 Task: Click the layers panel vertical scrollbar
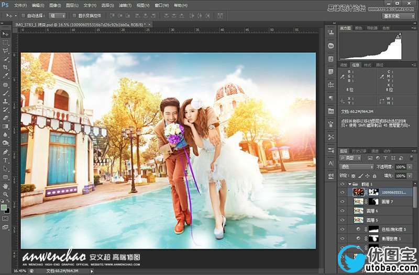pyautogui.click(x=415, y=197)
